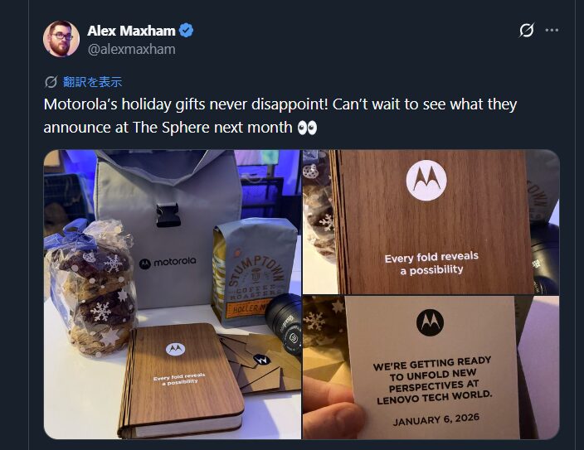This screenshot has height=450, width=584.
Task: Open Alex Maxham's profile avatar
Action: (61, 39)
